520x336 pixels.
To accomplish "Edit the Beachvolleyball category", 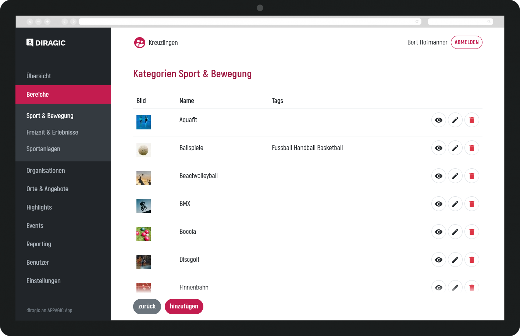I will pyautogui.click(x=455, y=176).
